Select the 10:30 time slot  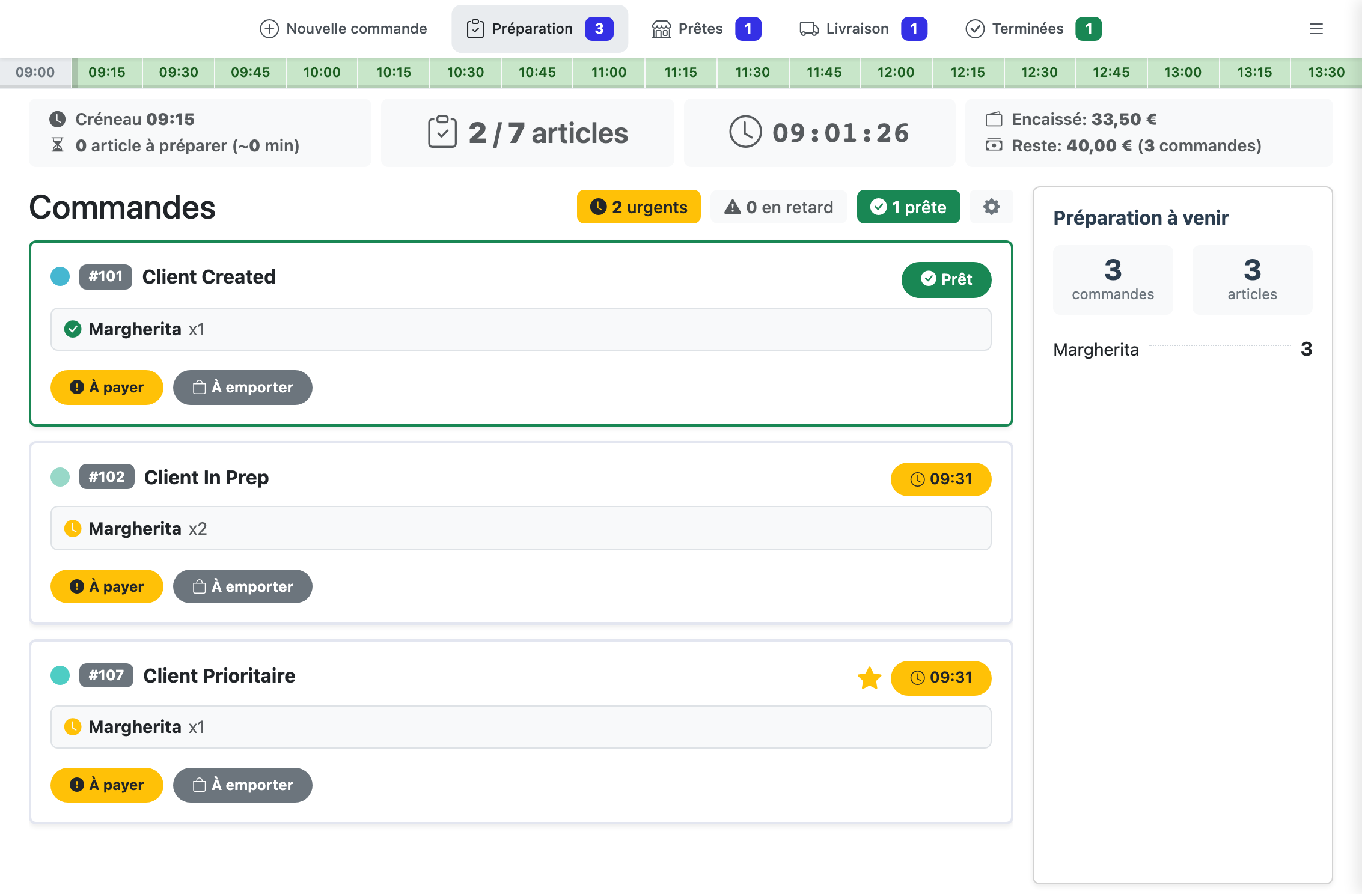(x=465, y=72)
